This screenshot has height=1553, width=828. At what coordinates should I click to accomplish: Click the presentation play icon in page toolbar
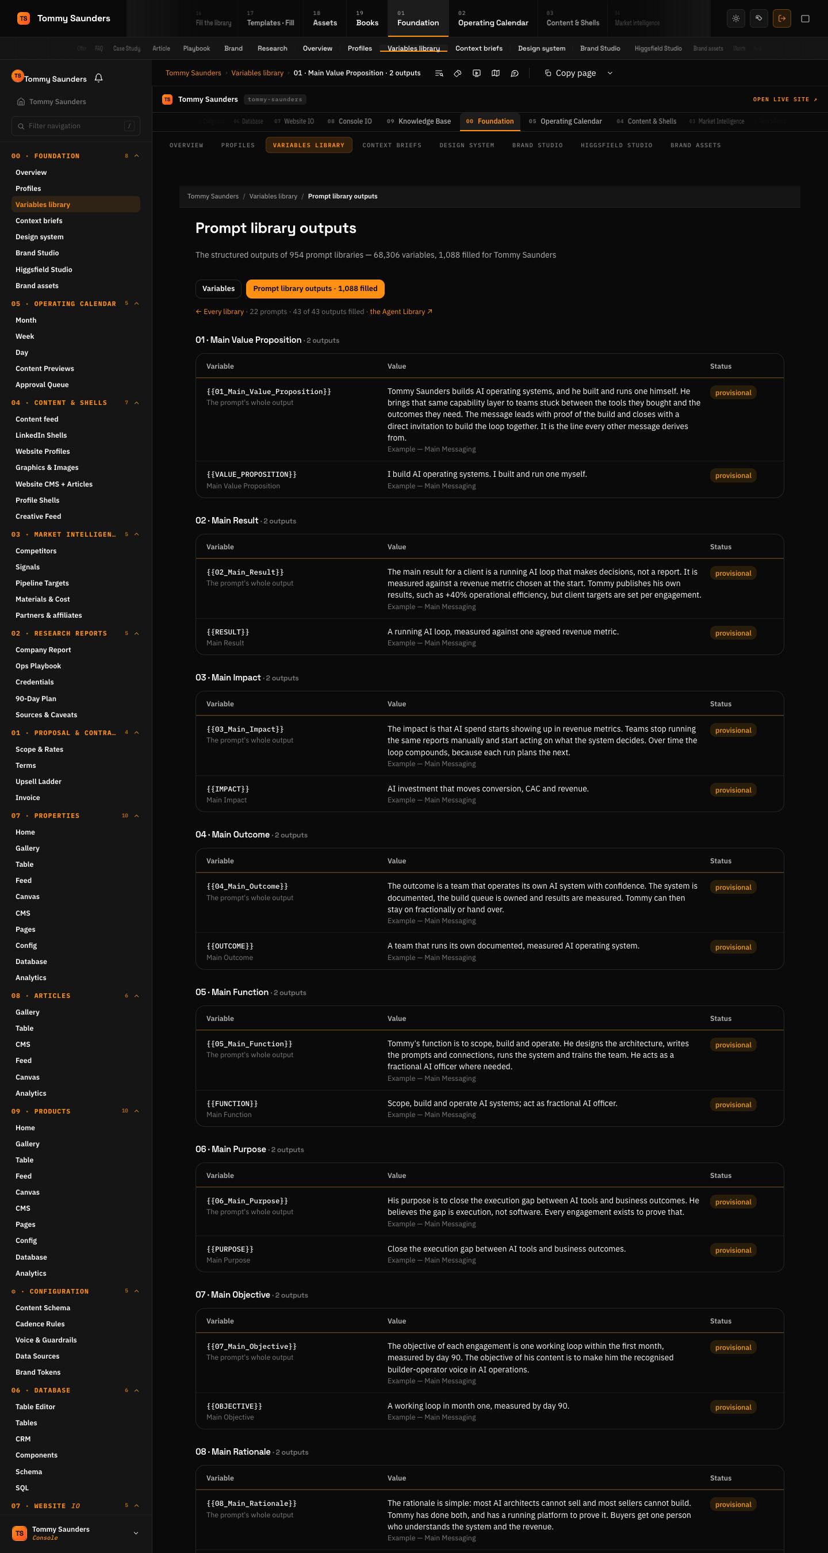pos(477,73)
